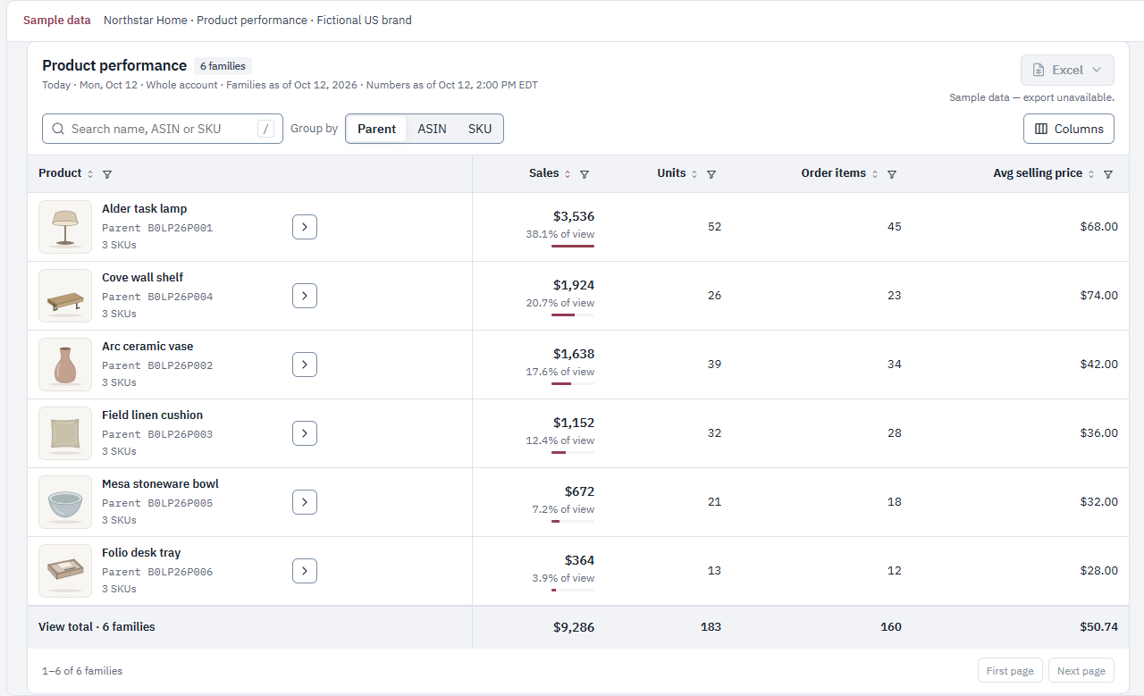Sort by the Units column sort icon
The width and height of the screenshot is (1144, 696).
pyautogui.click(x=694, y=174)
